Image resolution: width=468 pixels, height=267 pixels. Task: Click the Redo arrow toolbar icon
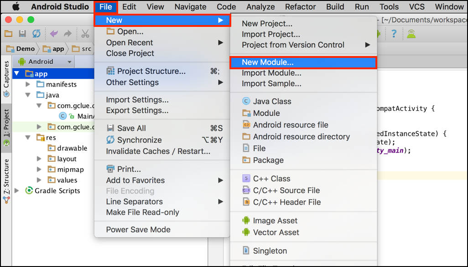(x=68, y=34)
